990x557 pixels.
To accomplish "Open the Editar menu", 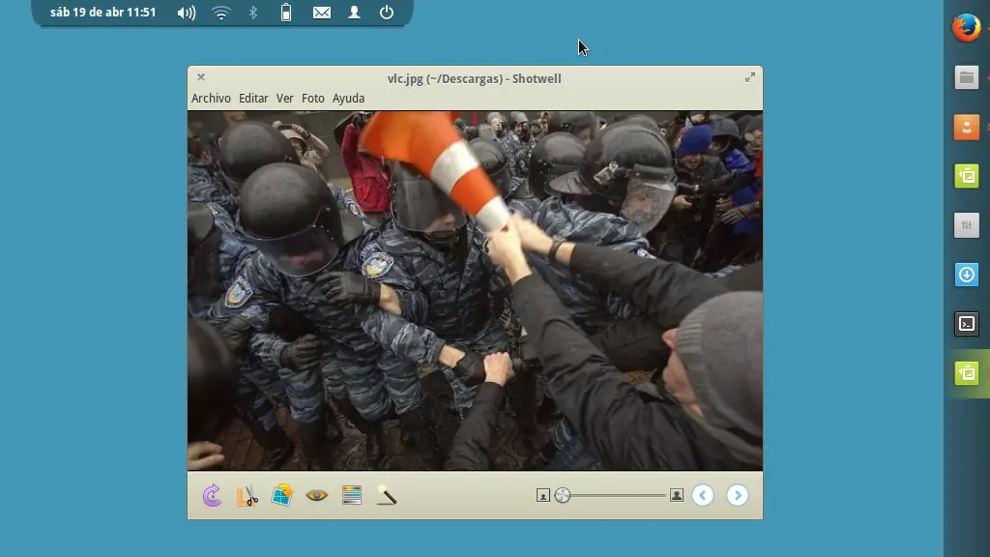I will click(253, 99).
